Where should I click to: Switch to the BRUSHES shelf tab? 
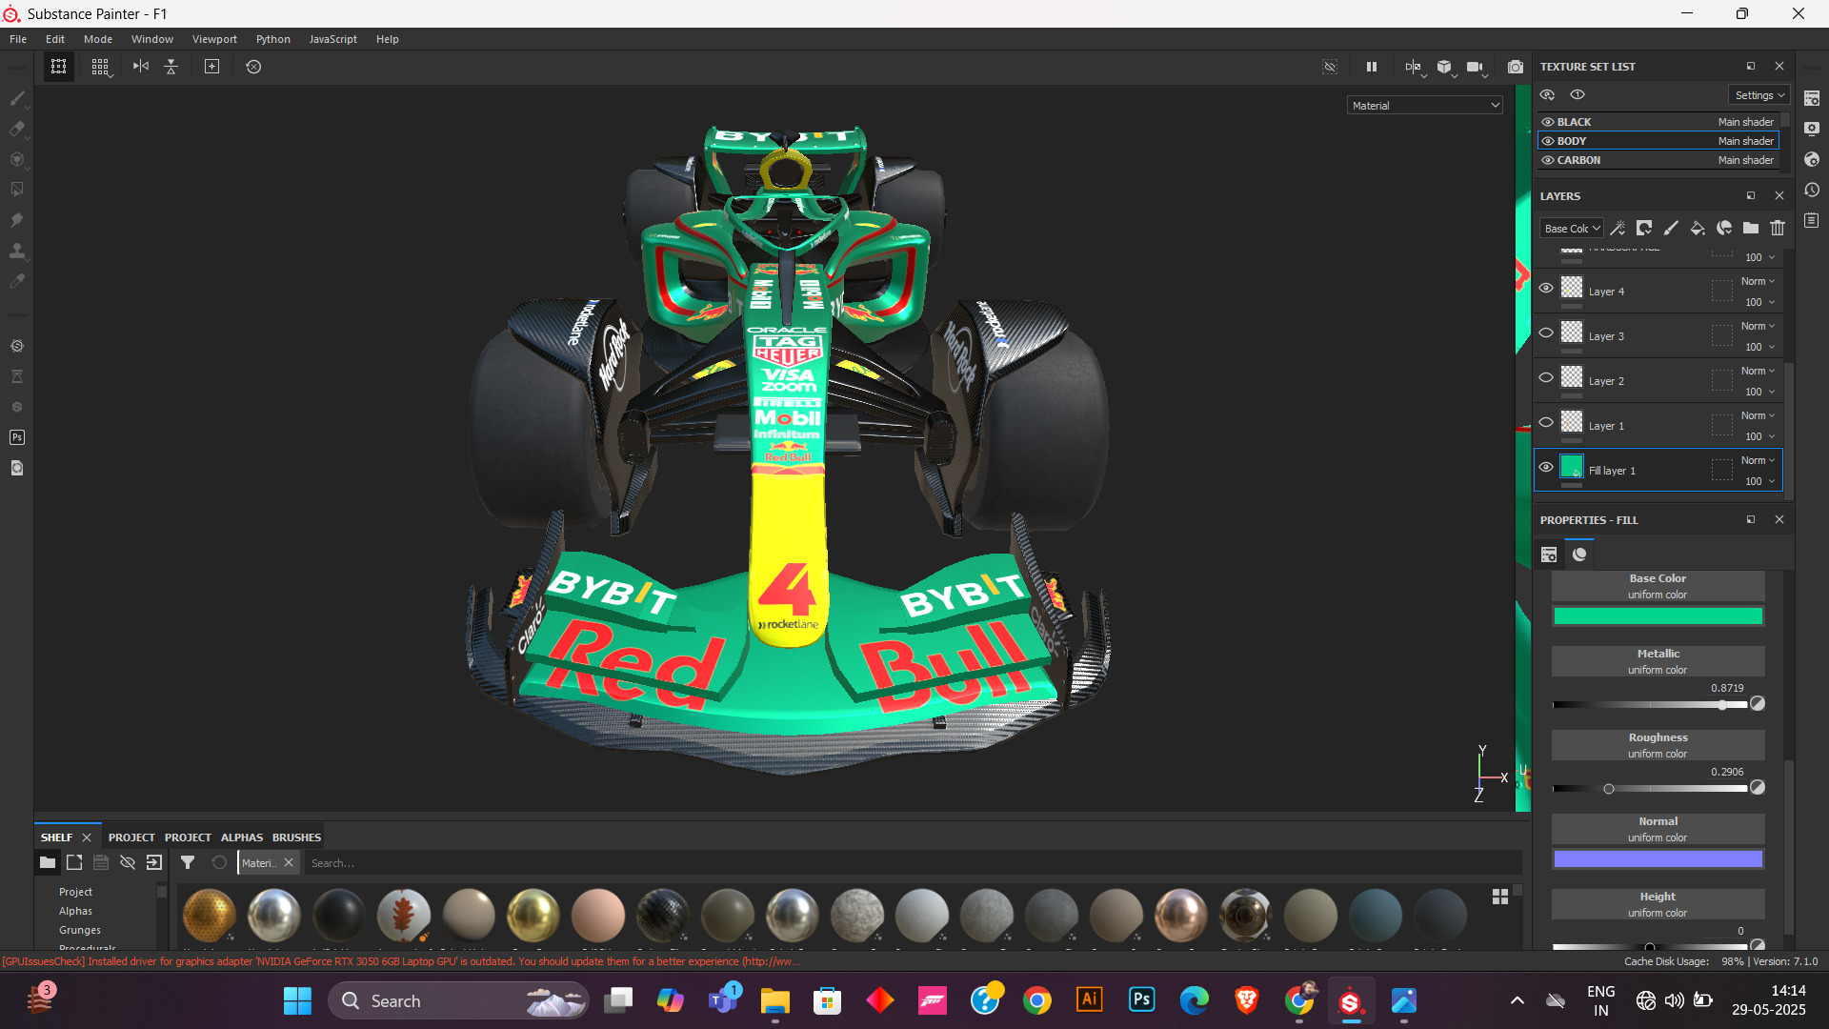(296, 837)
